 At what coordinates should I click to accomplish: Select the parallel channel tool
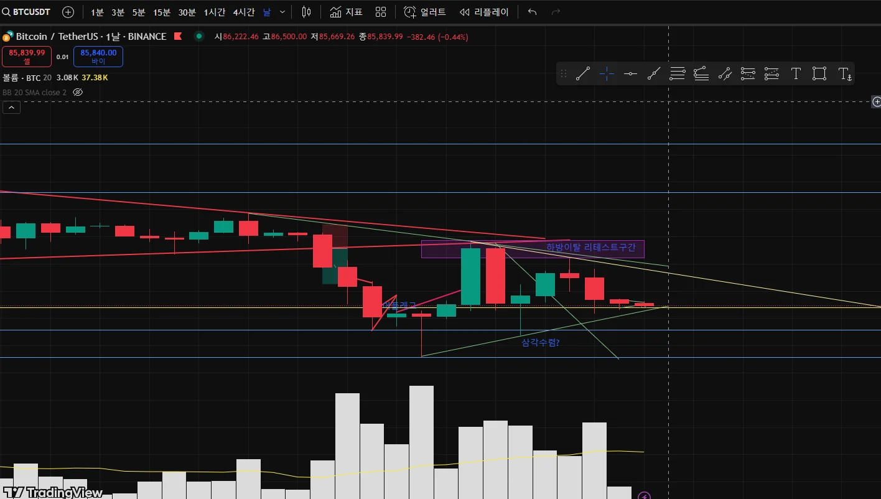[678, 74]
